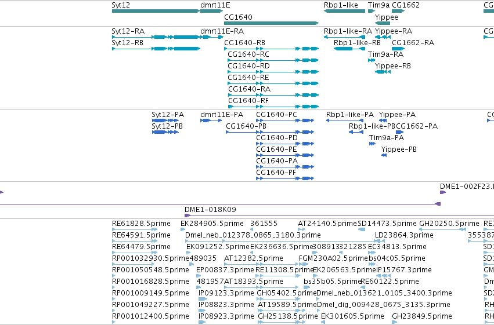The image size is (494, 325).
Task: Click the Rbp1-like-RB transcript label
Action: pyautogui.click(x=357, y=43)
